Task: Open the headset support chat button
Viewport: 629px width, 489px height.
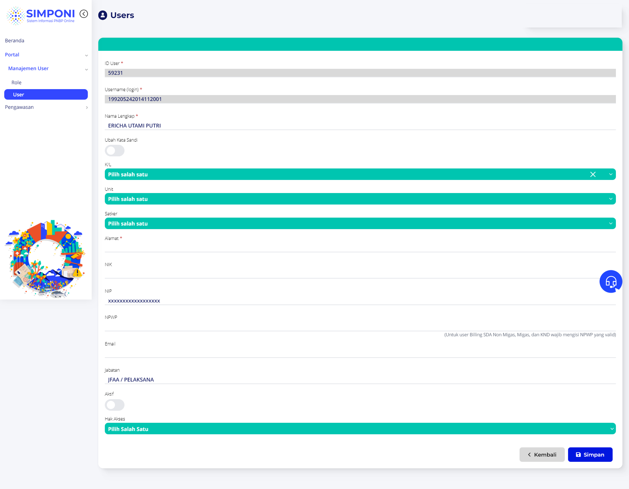Action: coord(611,282)
